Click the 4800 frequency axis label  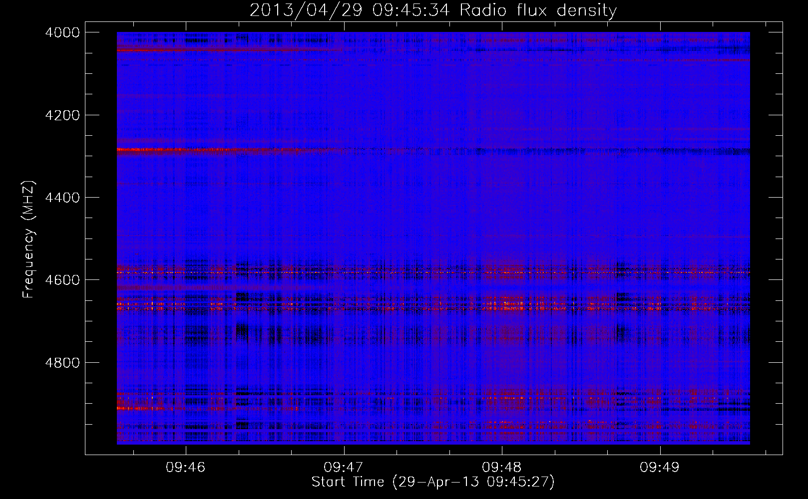pyautogui.click(x=62, y=363)
